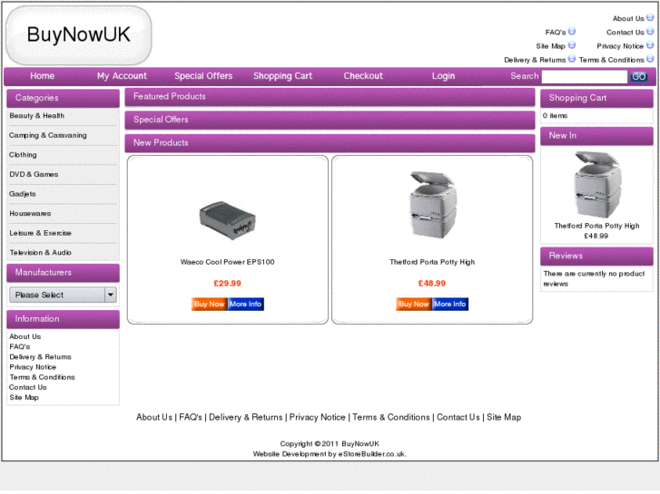Open Special Offers in the navigation bar
Viewport: 660px width, 494px height.
(x=203, y=76)
